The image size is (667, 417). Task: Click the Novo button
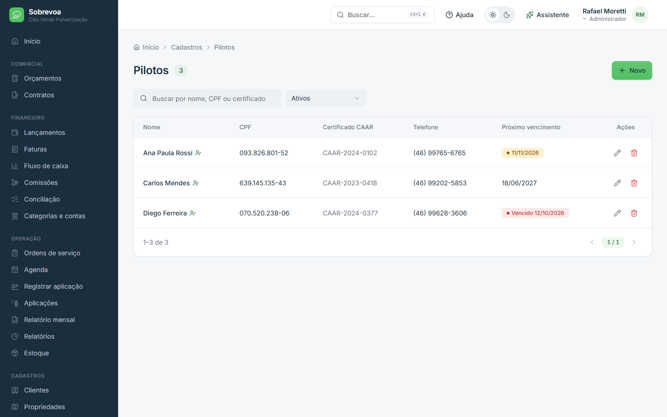(632, 70)
